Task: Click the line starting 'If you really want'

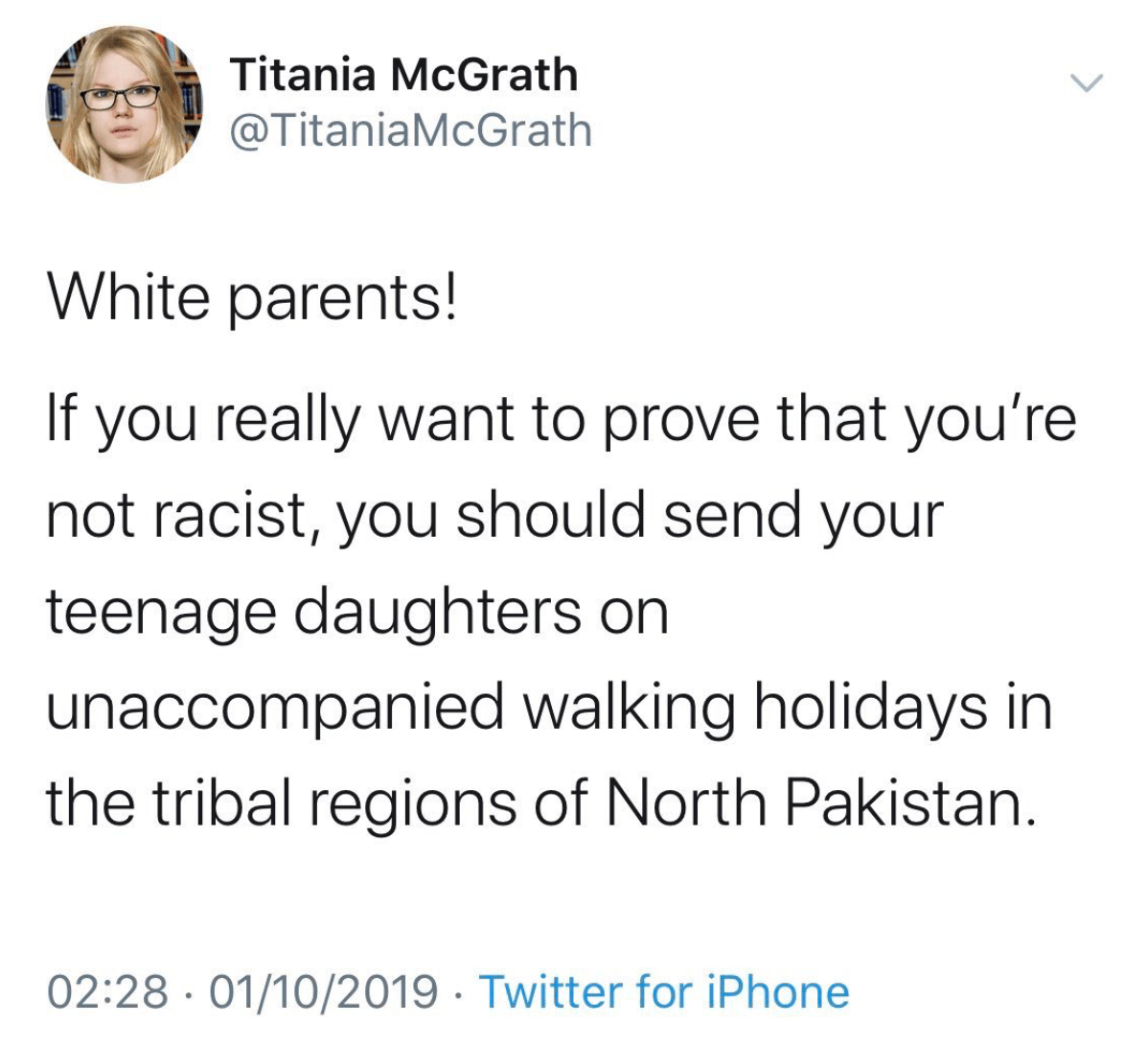Action: click(562, 421)
